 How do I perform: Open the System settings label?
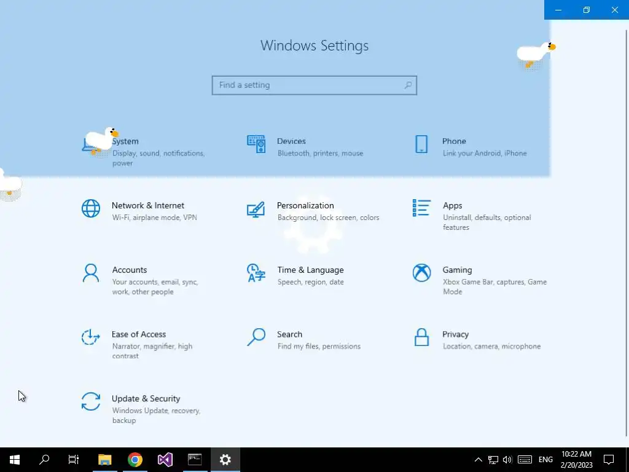tap(125, 141)
